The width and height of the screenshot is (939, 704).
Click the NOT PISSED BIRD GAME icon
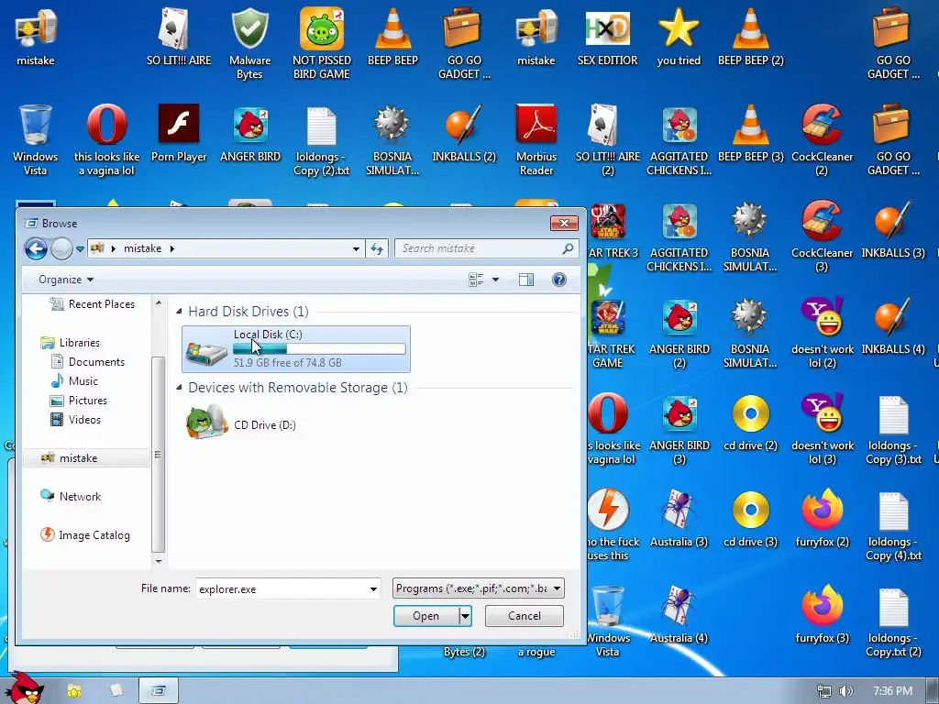click(322, 43)
